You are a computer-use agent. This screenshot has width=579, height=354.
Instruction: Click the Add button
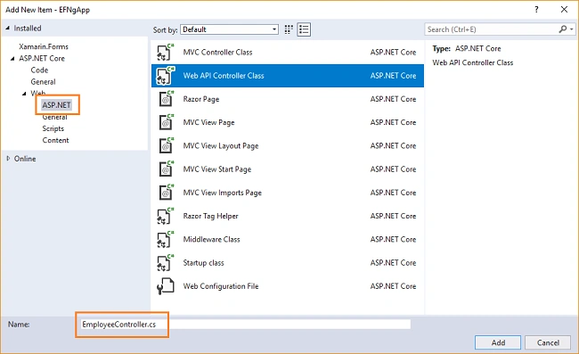(x=498, y=342)
